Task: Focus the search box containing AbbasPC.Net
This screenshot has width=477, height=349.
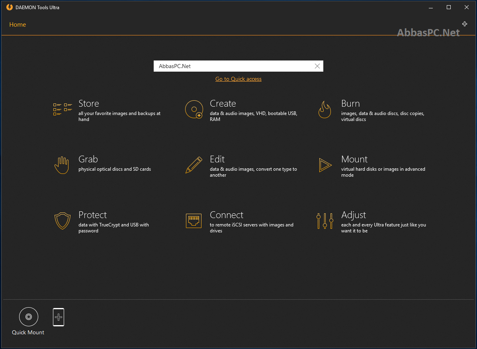Action: coord(238,66)
